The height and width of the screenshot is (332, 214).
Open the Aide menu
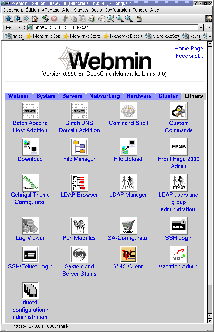click(x=155, y=10)
